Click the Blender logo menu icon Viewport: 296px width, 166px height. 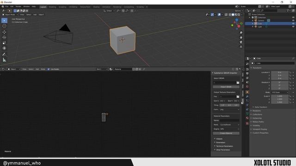[x=3, y=6]
